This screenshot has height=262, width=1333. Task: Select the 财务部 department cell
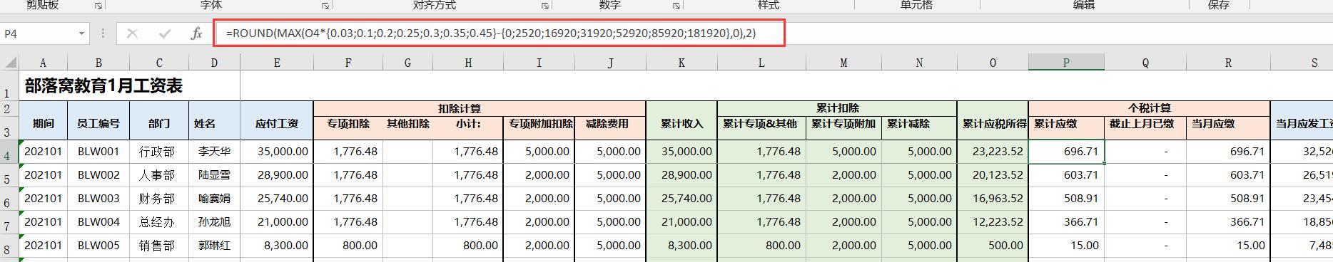coord(159,199)
